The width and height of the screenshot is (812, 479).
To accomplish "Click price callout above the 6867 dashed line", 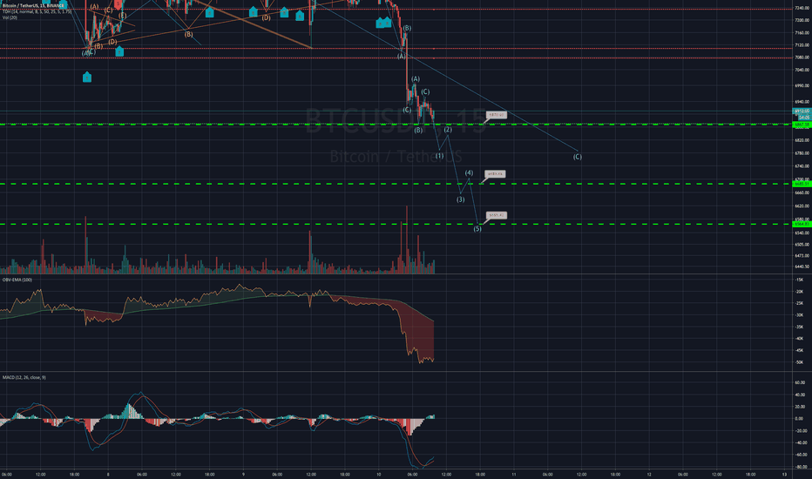I will point(496,115).
